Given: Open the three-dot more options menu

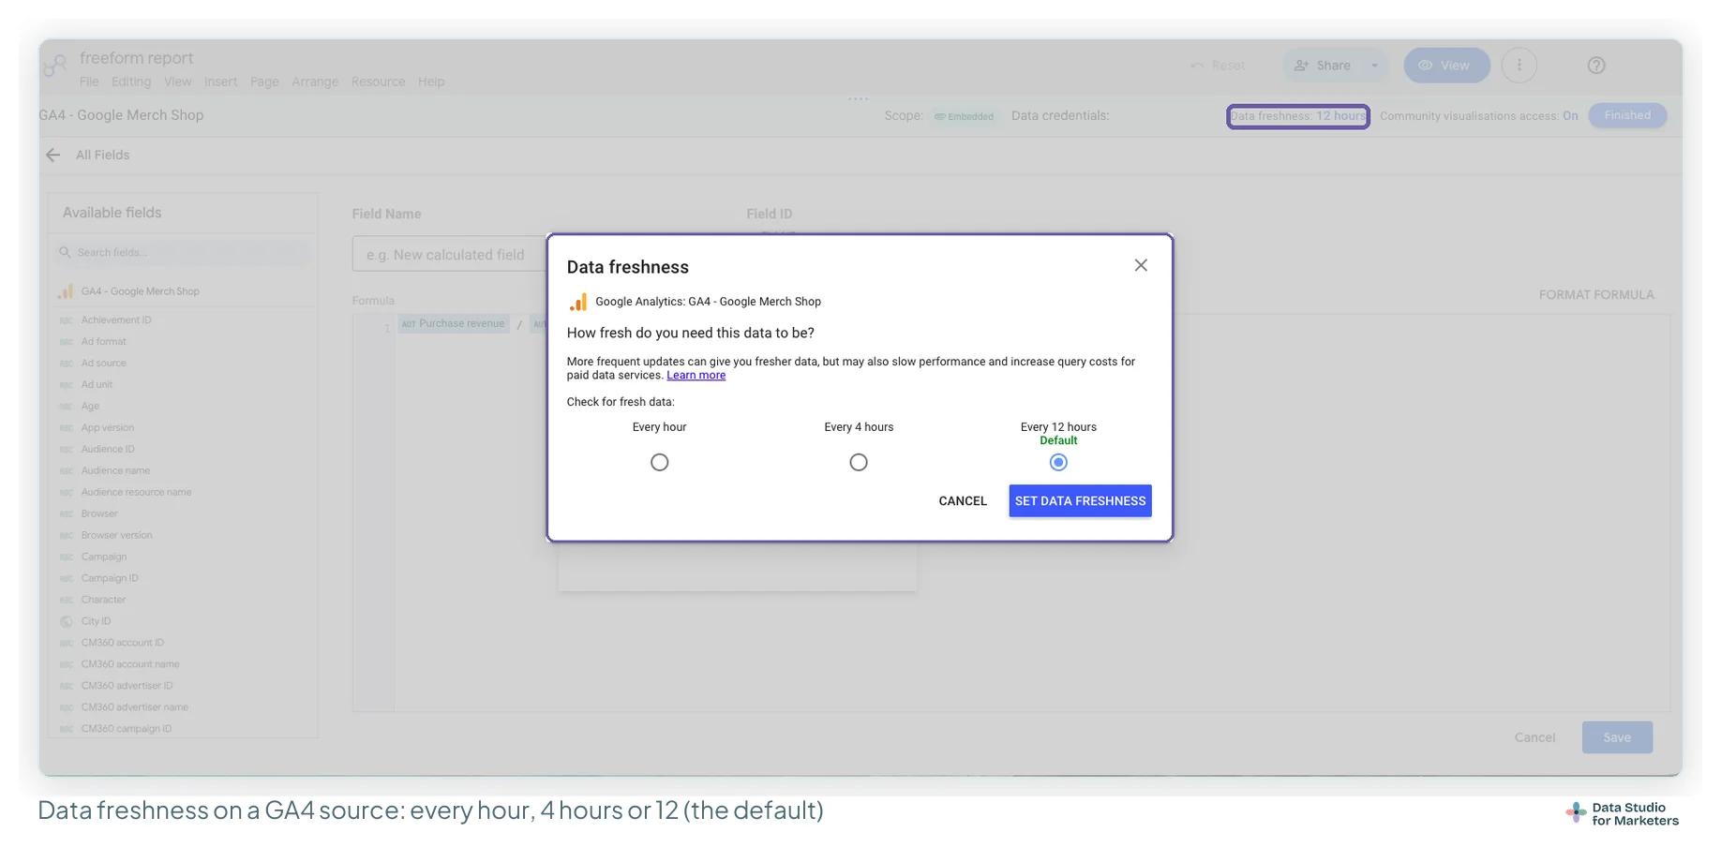Looking at the screenshot, I should point(1519,66).
